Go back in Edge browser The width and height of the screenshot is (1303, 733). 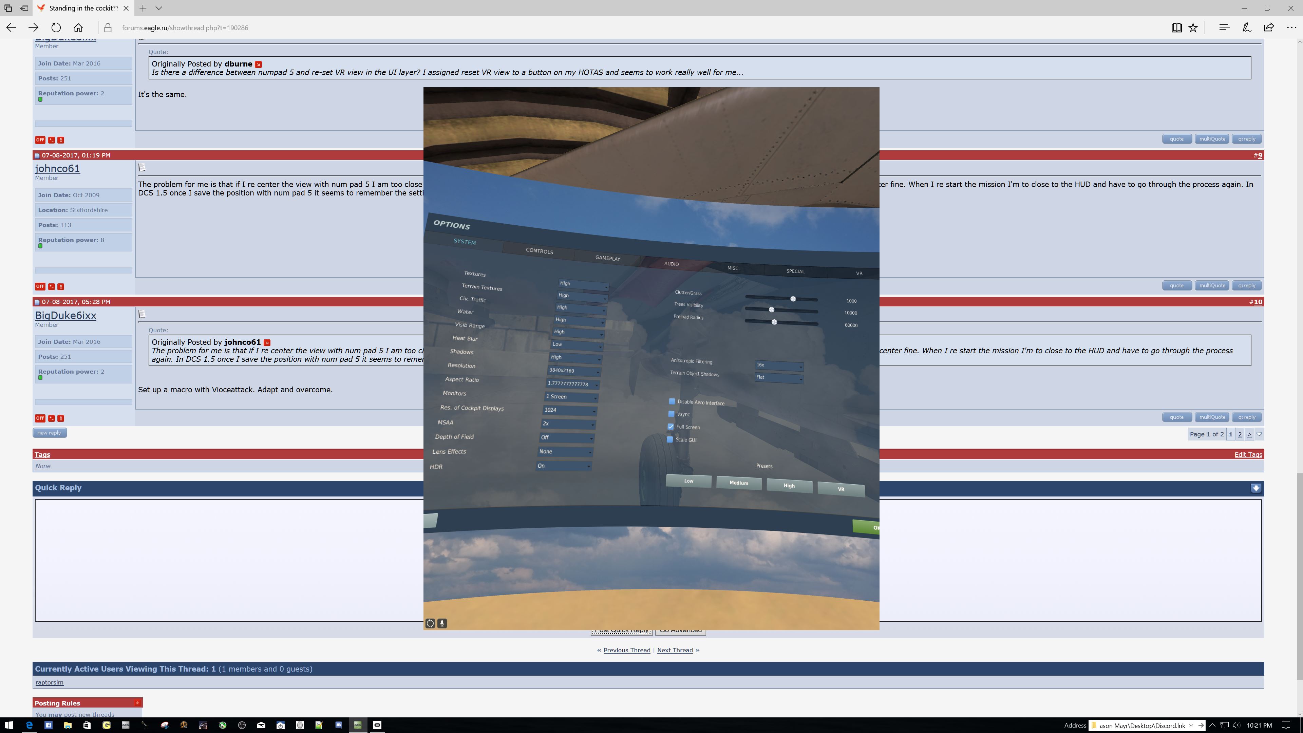(x=11, y=27)
